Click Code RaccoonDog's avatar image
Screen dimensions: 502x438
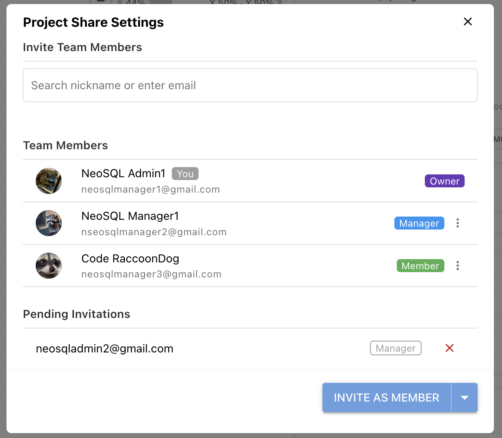(49, 266)
